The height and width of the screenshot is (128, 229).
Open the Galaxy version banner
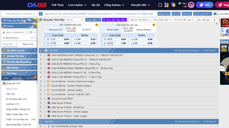pyautogui.click(x=19, y=26)
